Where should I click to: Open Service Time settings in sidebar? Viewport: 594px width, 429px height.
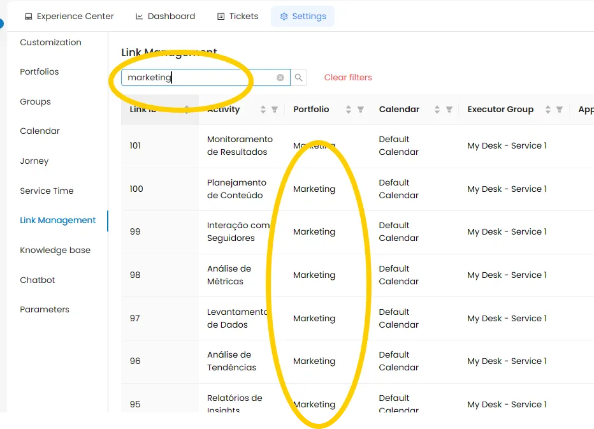tap(47, 191)
